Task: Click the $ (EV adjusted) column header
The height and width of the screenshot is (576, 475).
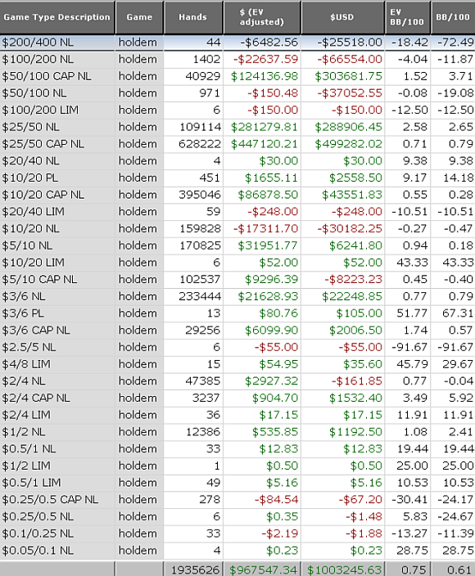Action: (262, 17)
